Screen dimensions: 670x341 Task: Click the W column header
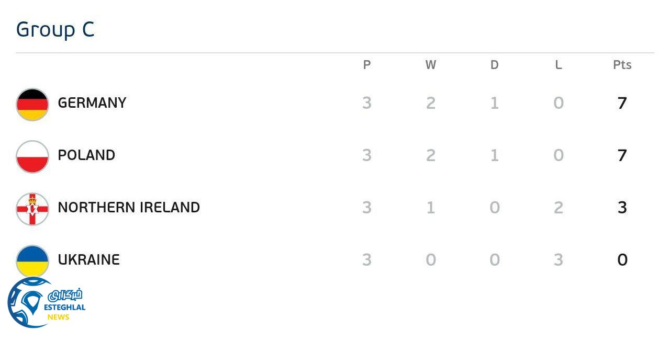click(431, 65)
